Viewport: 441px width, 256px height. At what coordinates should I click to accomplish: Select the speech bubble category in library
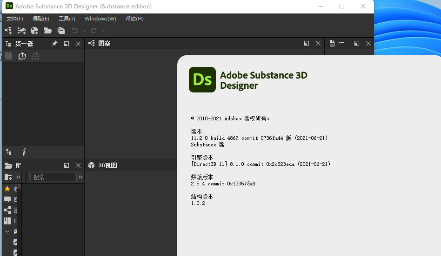click(7, 199)
